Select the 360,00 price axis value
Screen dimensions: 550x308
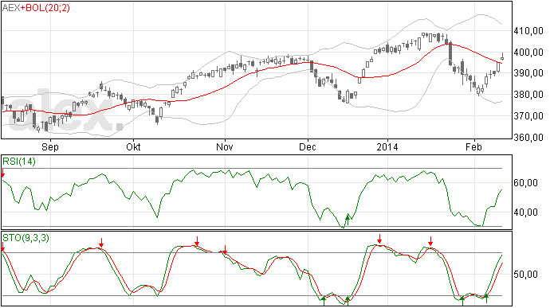528,137
